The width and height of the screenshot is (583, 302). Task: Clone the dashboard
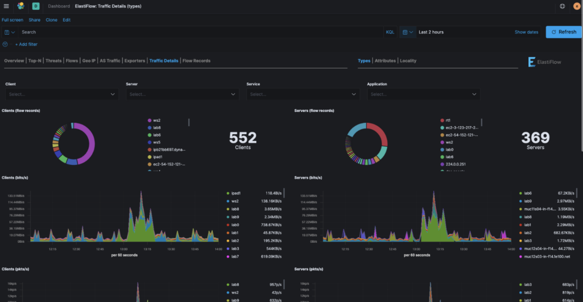(x=51, y=20)
